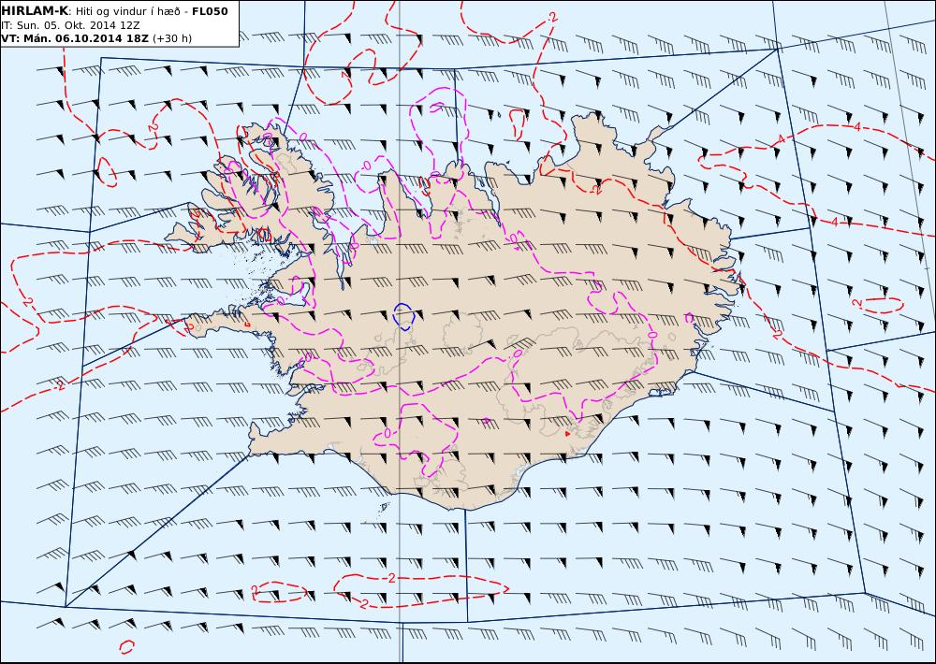Click the HIRLAM-K model name in title

(x=36, y=11)
